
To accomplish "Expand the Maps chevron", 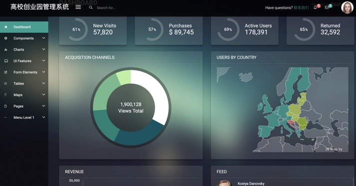I will (43, 94).
